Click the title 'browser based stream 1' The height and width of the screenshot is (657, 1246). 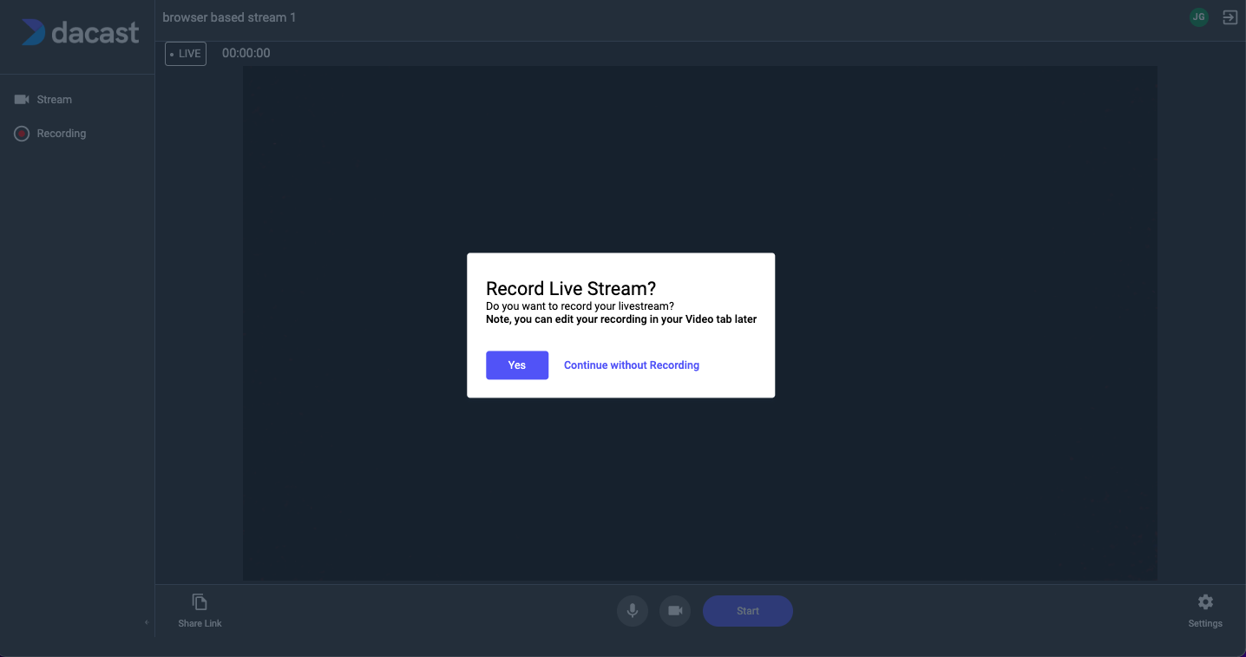(229, 16)
